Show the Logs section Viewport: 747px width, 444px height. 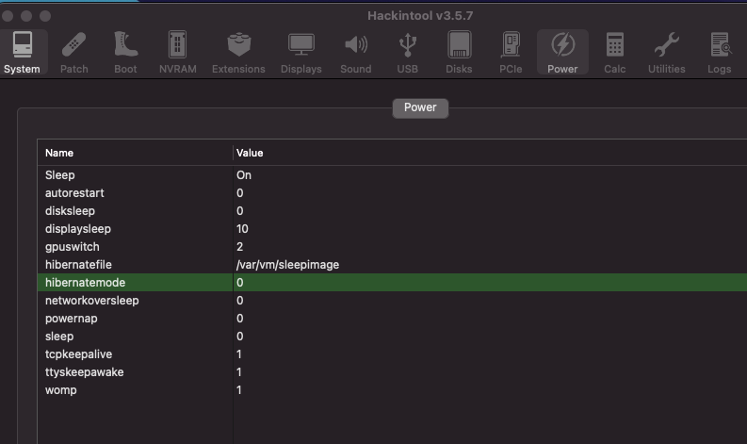[720, 52]
